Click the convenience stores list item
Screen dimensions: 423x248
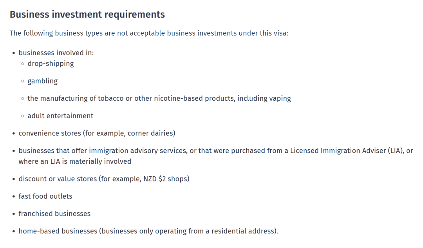pyautogui.click(x=97, y=133)
